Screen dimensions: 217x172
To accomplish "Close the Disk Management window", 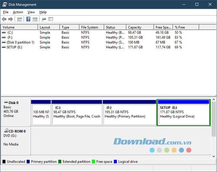I will [210, 4].
